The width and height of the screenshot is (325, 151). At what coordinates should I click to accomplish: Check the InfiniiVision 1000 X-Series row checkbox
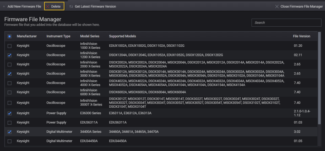click(x=10, y=46)
